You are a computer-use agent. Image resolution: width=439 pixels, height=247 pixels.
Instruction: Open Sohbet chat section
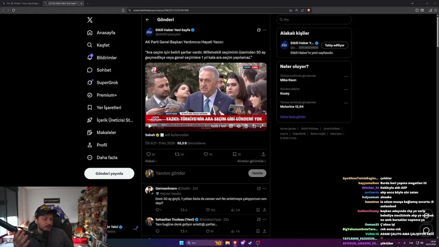[99, 70]
